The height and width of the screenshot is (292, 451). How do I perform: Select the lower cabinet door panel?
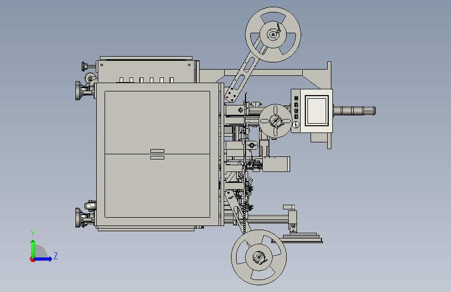pos(157,186)
